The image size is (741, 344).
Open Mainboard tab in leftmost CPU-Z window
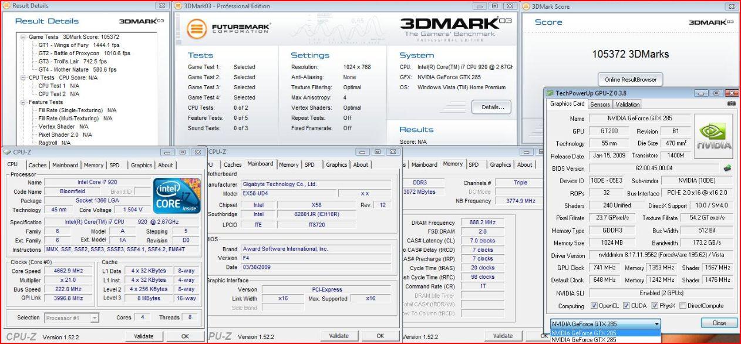[x=65, y=166]
